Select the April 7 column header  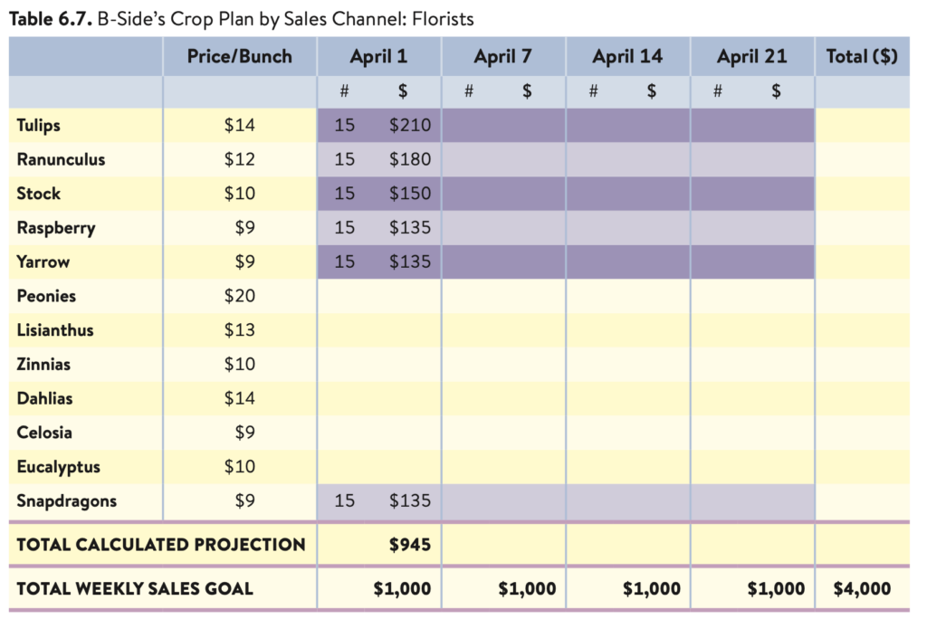pos(502,56)
